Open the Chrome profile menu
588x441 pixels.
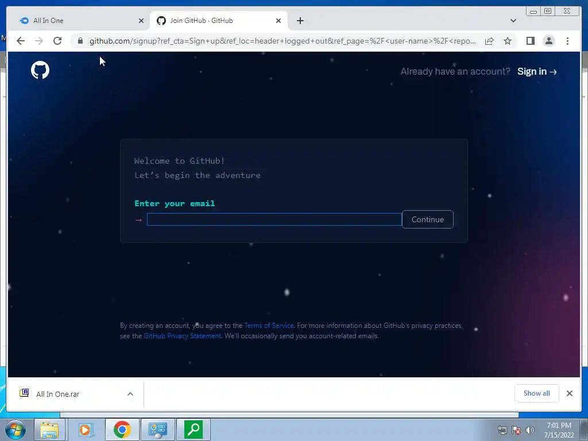(548, 41)
